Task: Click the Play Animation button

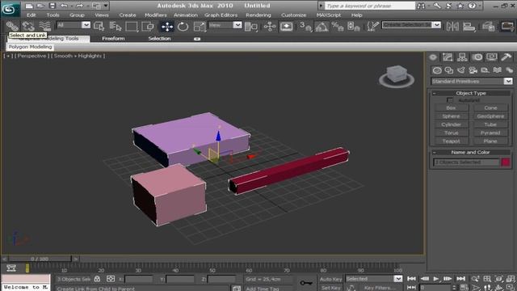Action: pos(435,279)
